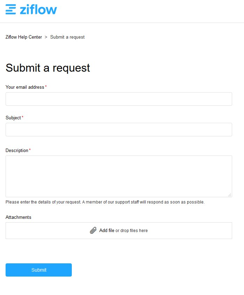Viewport: 244px width, 295px height.
Task: Click the 'or drop files here' text
Action: point(131,231)
